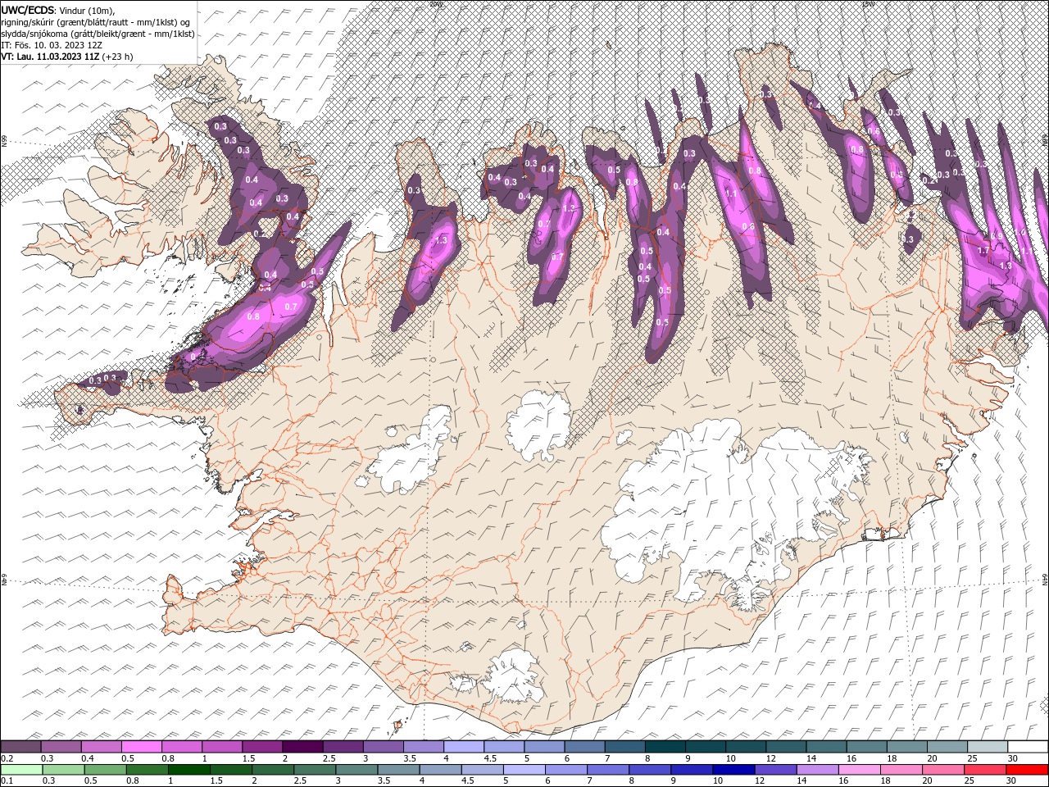Choose the rain legend swatch between 6 and 7
This screenshot has height=787, width=1049.
tap(565, 769)
